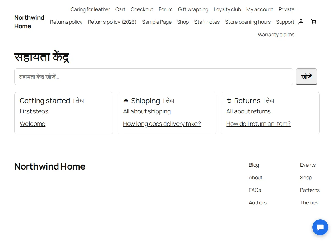Open Authors footer link

click(258, 202)
